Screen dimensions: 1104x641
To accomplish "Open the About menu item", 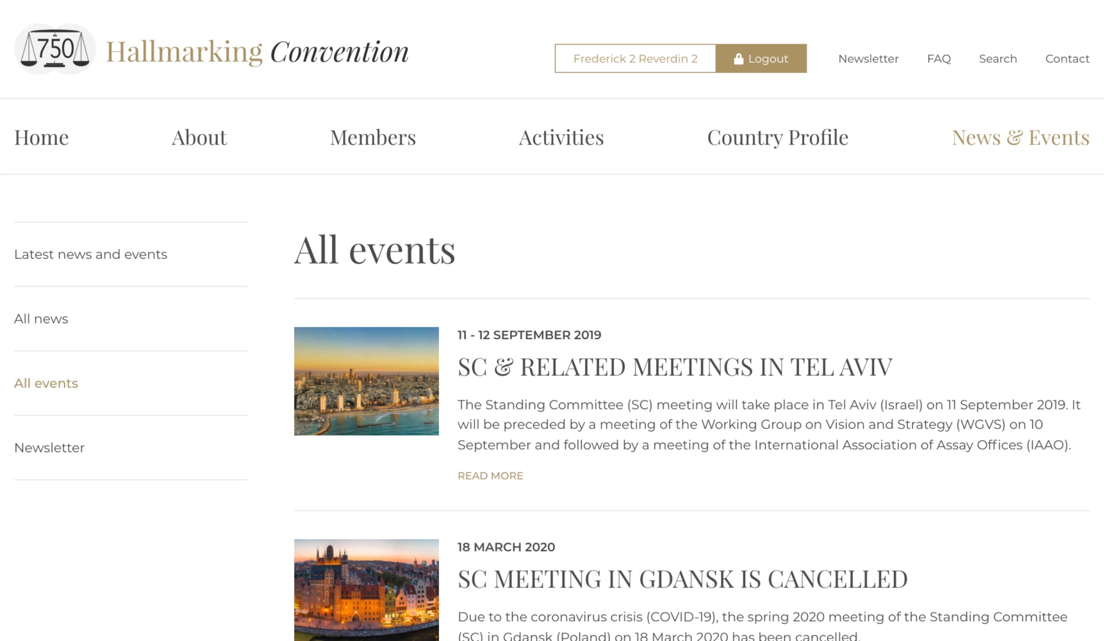I will [x=199, y=137].
